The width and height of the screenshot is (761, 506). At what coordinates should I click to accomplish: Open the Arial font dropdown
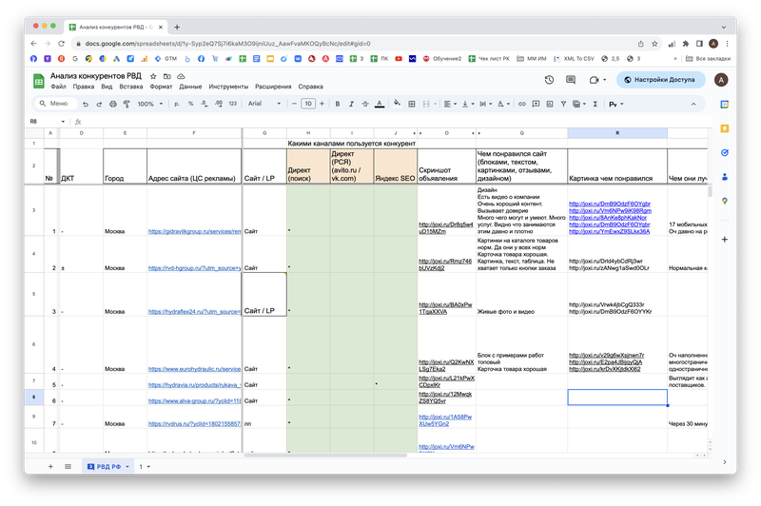point(264,104)
